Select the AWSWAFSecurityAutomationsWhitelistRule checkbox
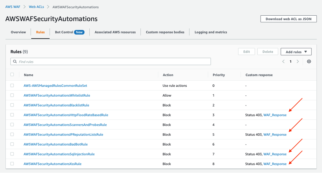Screen dimensions: 322x173 [12, 95]
